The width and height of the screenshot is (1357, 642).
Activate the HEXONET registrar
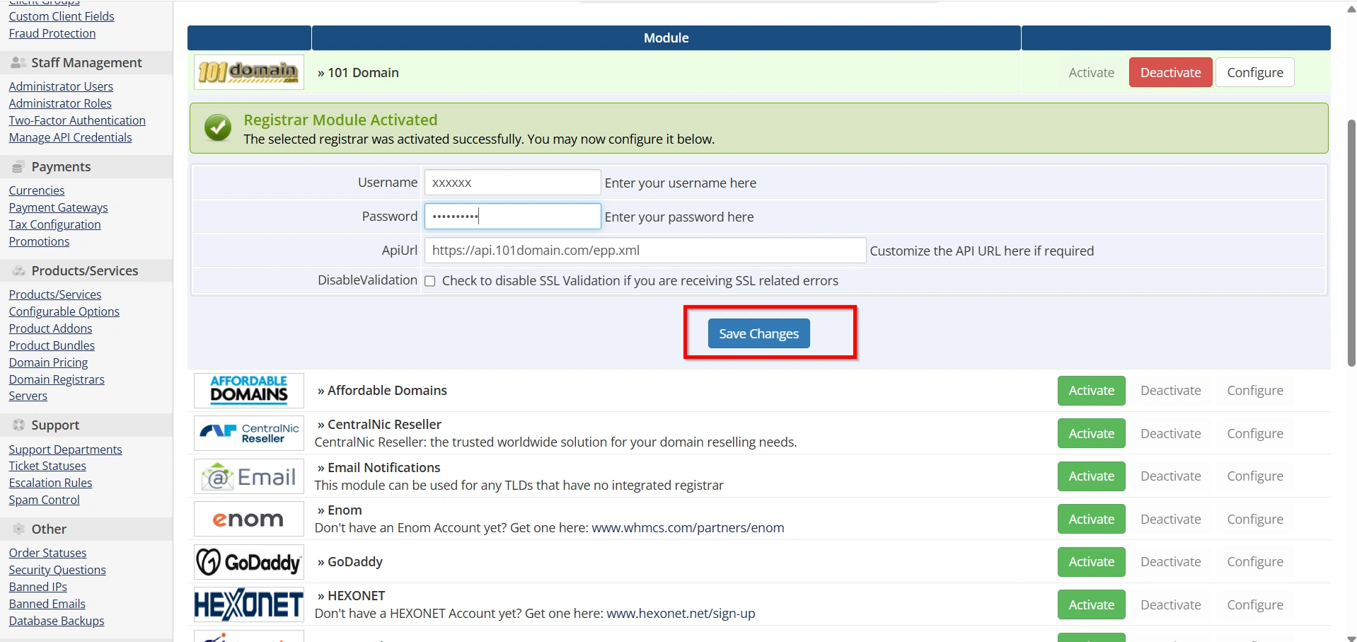pos(1091,604)
